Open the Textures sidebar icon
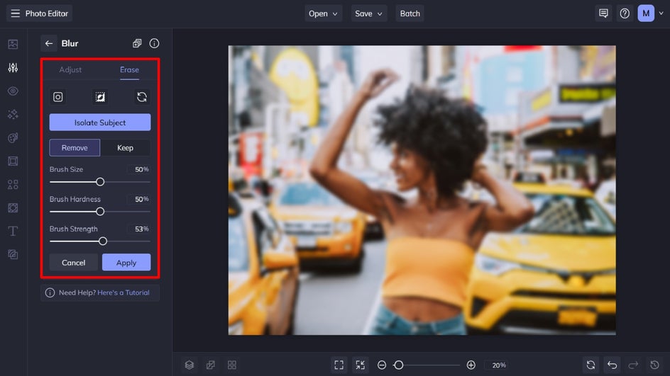Image resolution: width=670 pixels, height=376 pixels. pyautogui.click(x=13, y=207)
